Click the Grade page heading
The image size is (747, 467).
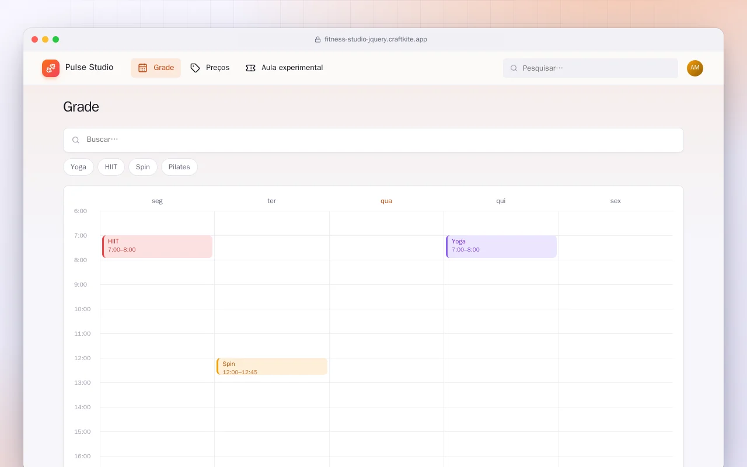81,107
